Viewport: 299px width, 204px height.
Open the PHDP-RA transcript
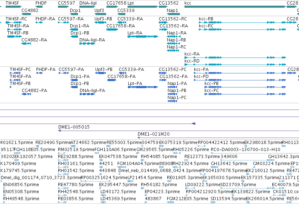(39, 22)
